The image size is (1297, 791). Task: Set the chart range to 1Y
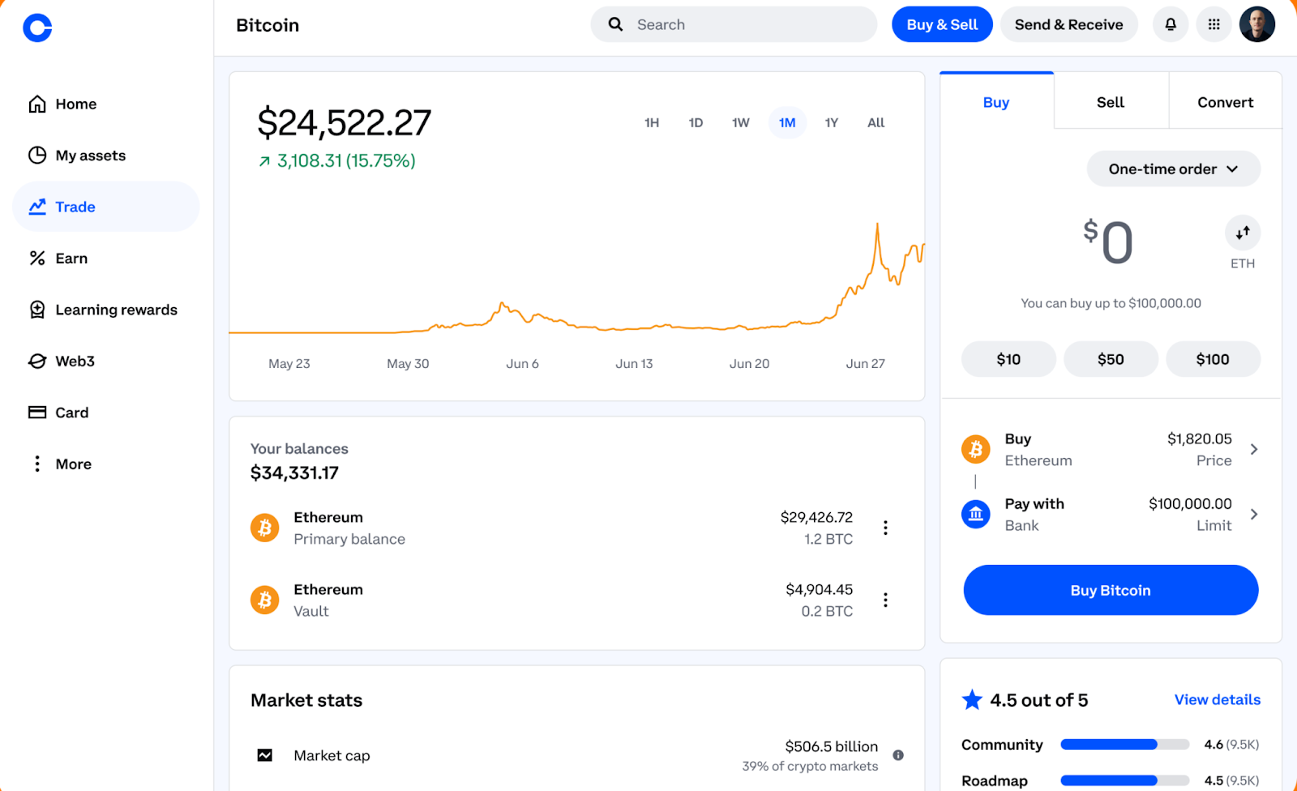[832, 122]
